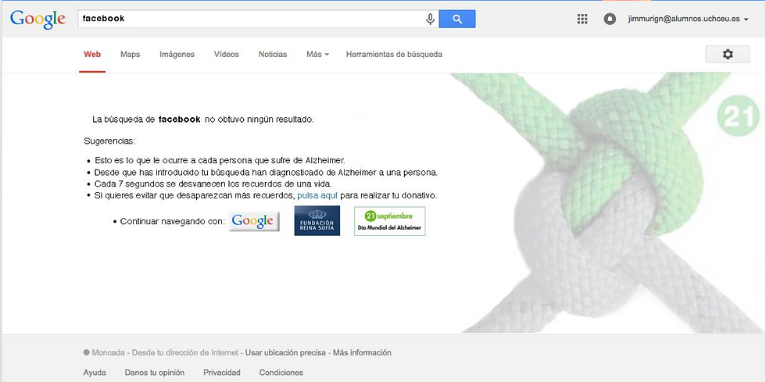Open account menu for jimmurign@alumnos.uchceu.es
The height and width of the screenshot is (382, 766).
coord(689,20)
